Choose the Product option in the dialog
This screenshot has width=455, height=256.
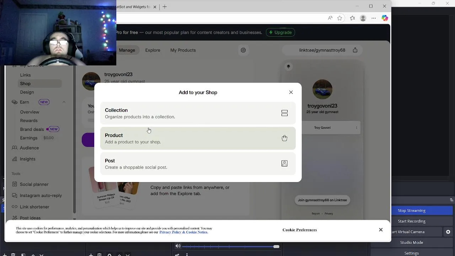[198, 138]
